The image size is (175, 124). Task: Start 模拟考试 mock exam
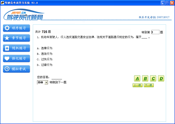[x=17, y=69]
